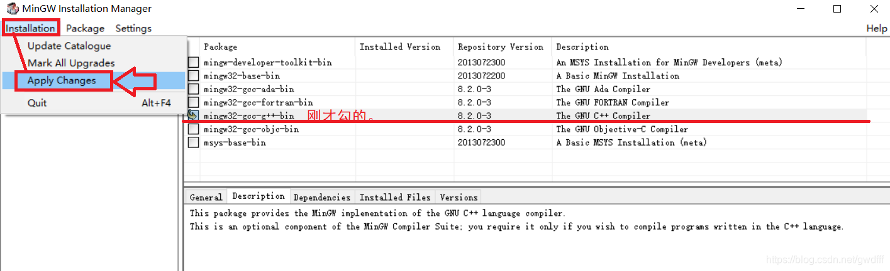Tick the mingw32-gcc-fortran-bin checkbox

point(194,102)
